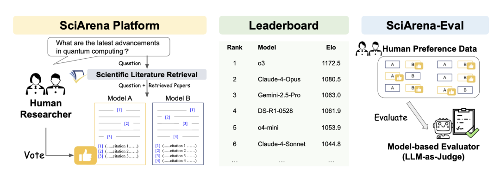Image resolution: width=500 pixels, height=172 pixels.
Task: Click the Elo column header
Action: point(331,48)
